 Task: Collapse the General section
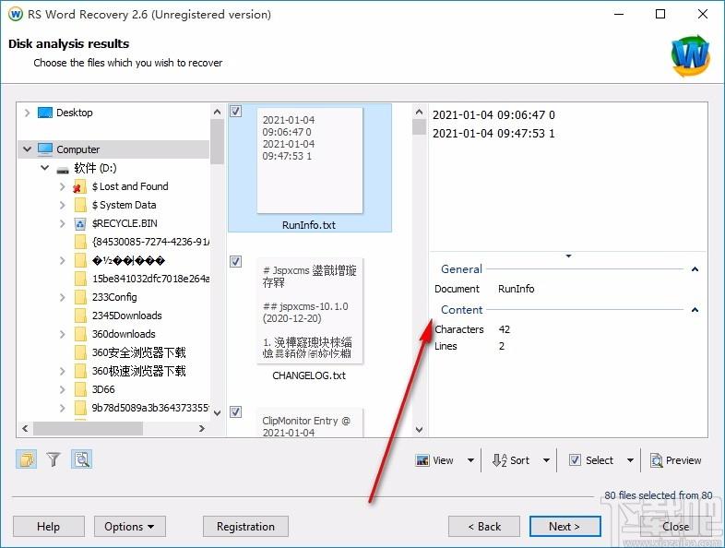(695, 269)
